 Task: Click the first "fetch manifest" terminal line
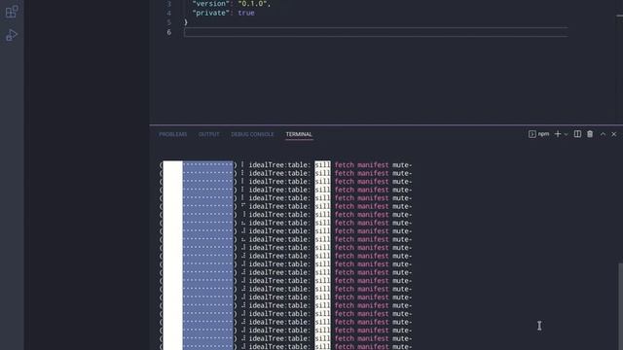361,165
